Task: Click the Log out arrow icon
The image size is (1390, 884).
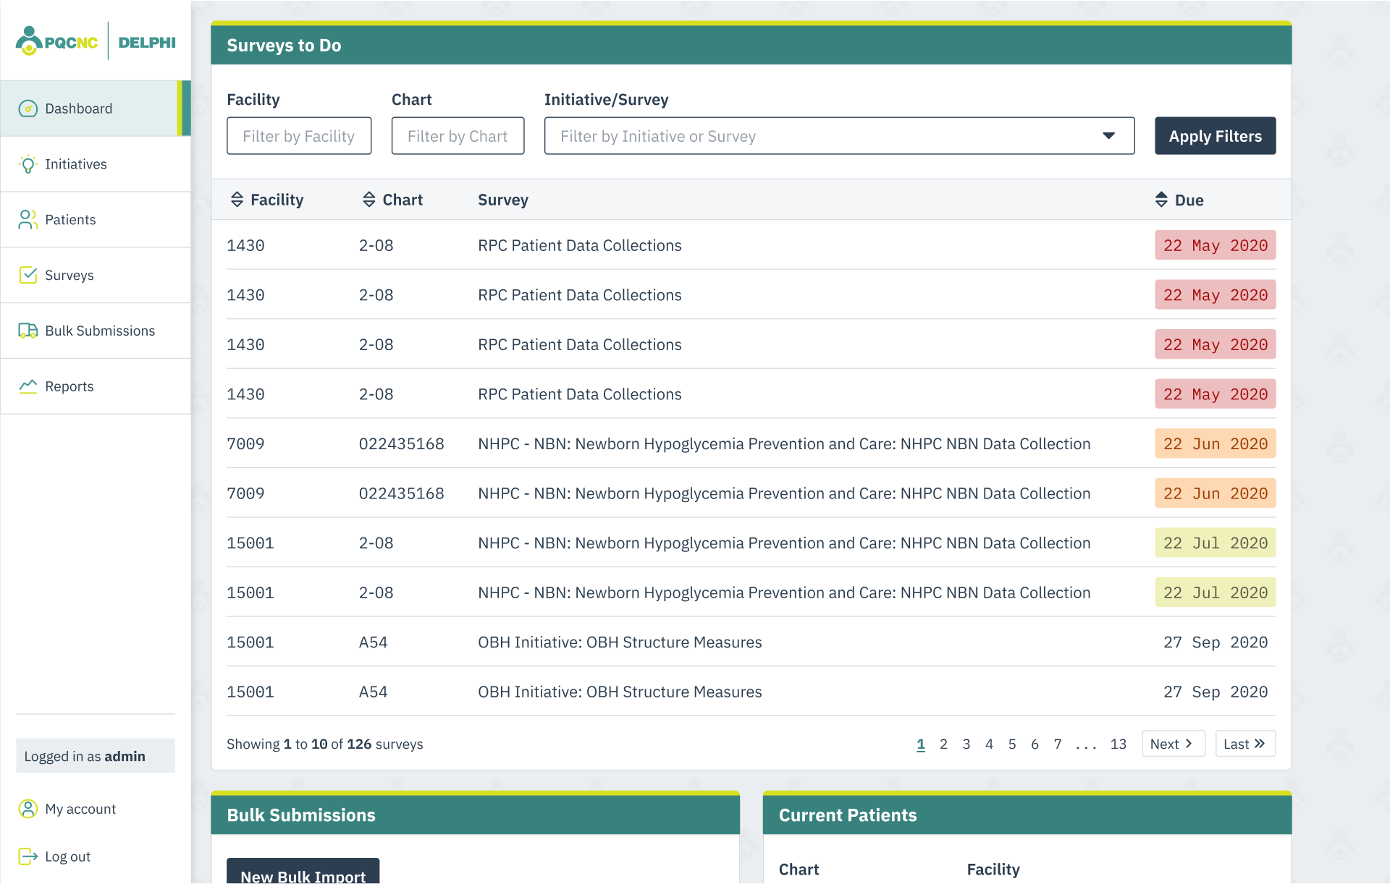Action: click(x=28, y=857)
